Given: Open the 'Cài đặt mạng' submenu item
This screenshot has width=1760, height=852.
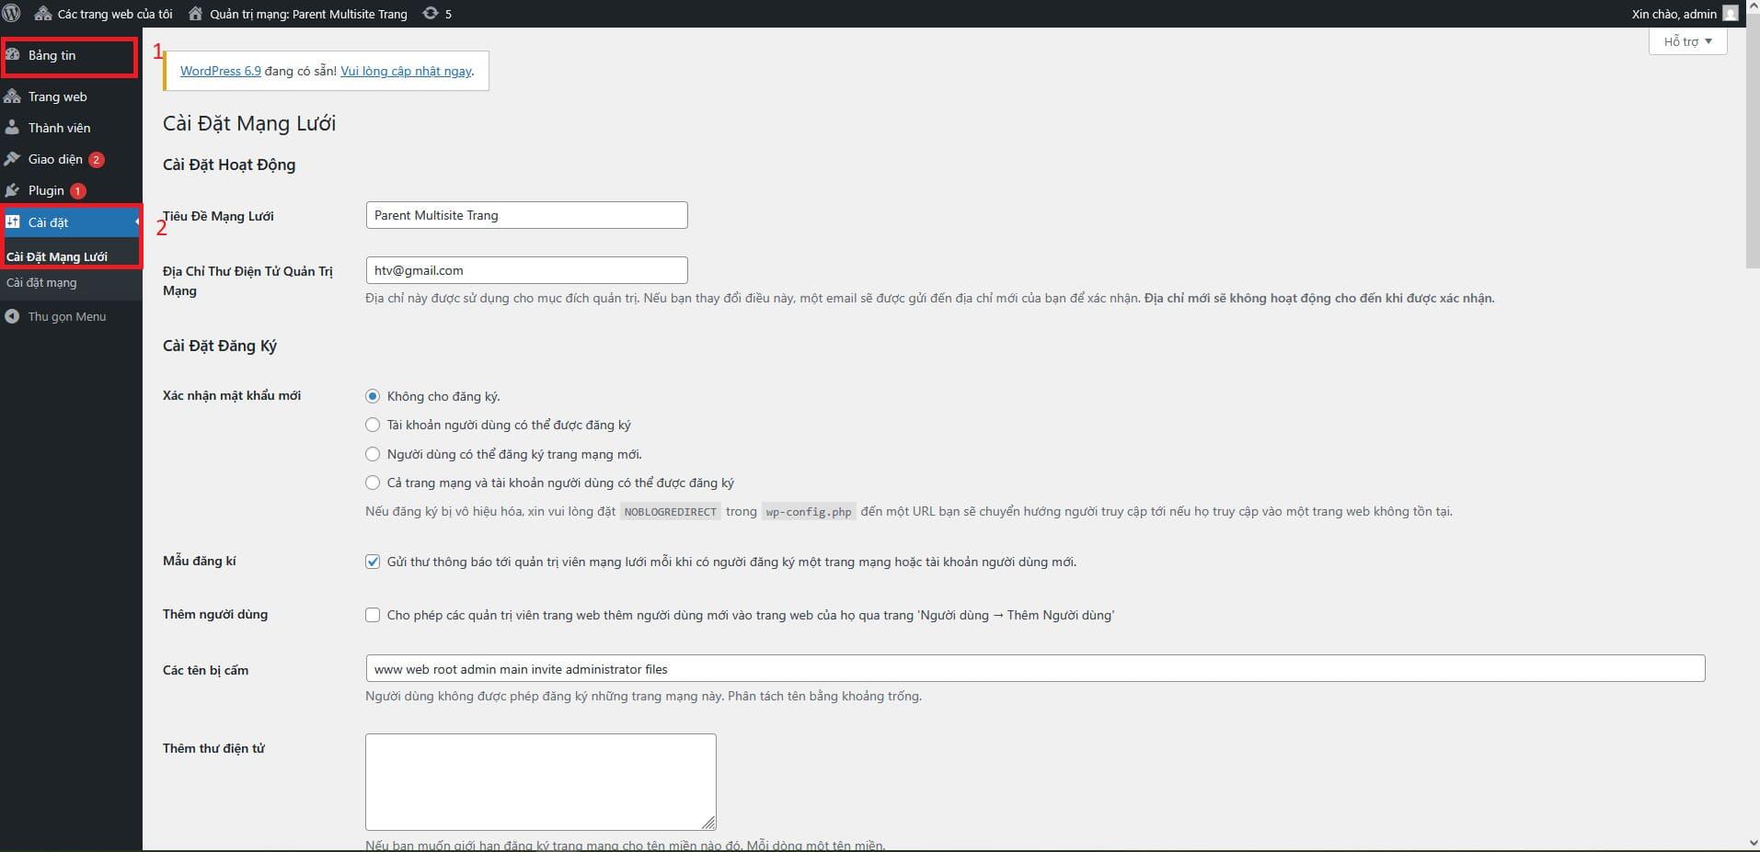Looking at the screenshot, I should [41, 282].
